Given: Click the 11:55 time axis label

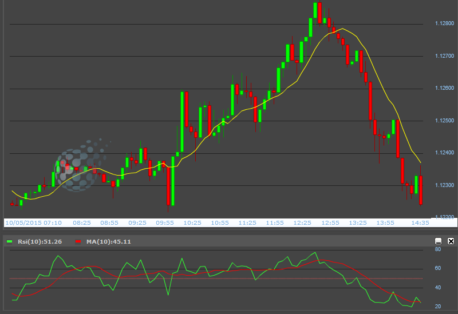Looking at the screenshot, I should (275, 222).
